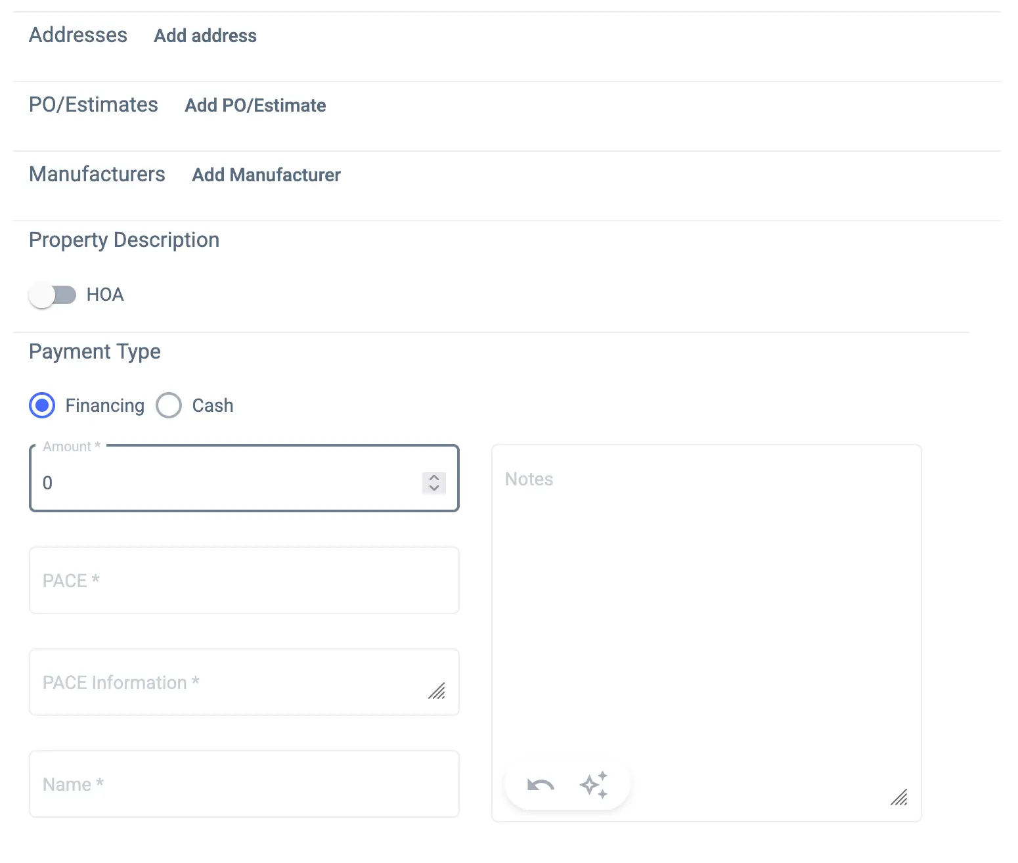Screen dimensions: 1018x863
Task: Click the Add address link
Action: click(205, 35)
